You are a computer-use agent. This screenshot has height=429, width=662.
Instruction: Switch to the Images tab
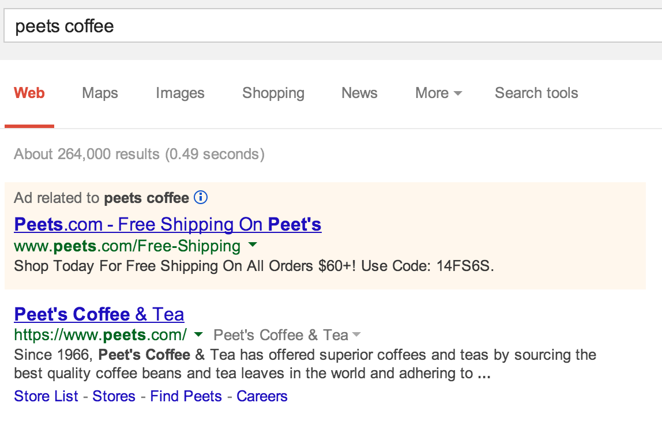180,93
